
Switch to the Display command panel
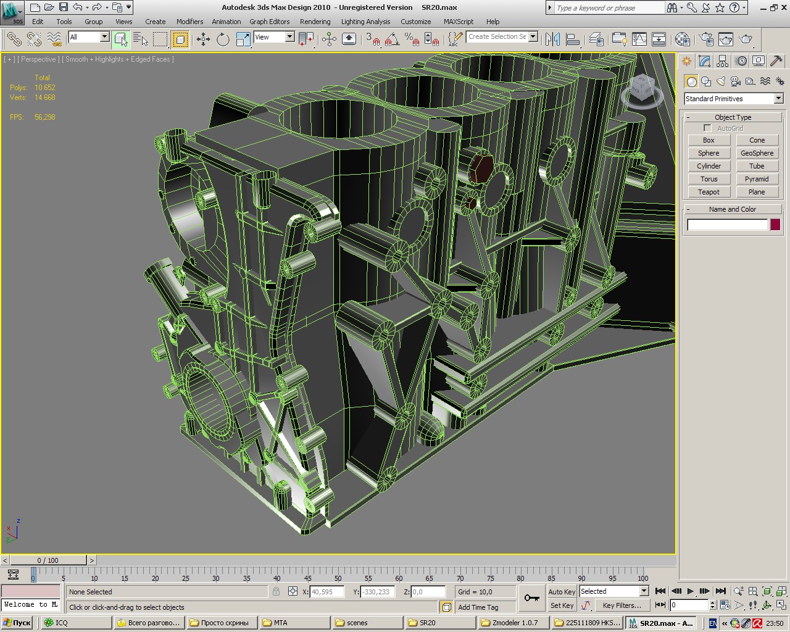(759, 61)
